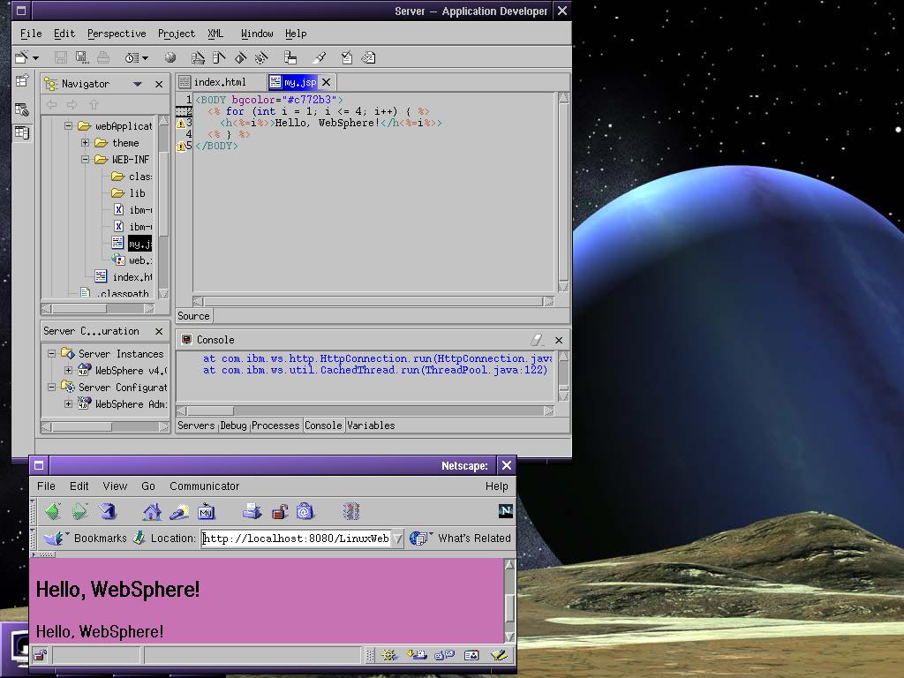Collapse the webApplication folder
This screenshot has width=904, height=678.
click(x=68, y=125)
